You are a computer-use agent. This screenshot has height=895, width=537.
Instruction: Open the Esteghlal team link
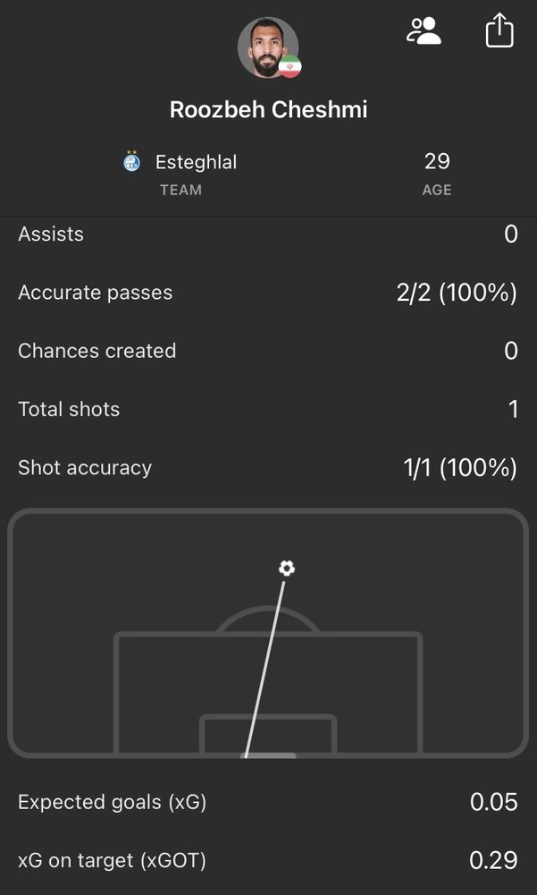pos(196,162)
